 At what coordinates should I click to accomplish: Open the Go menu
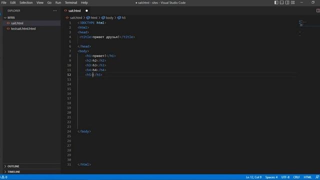coord(49,2)
